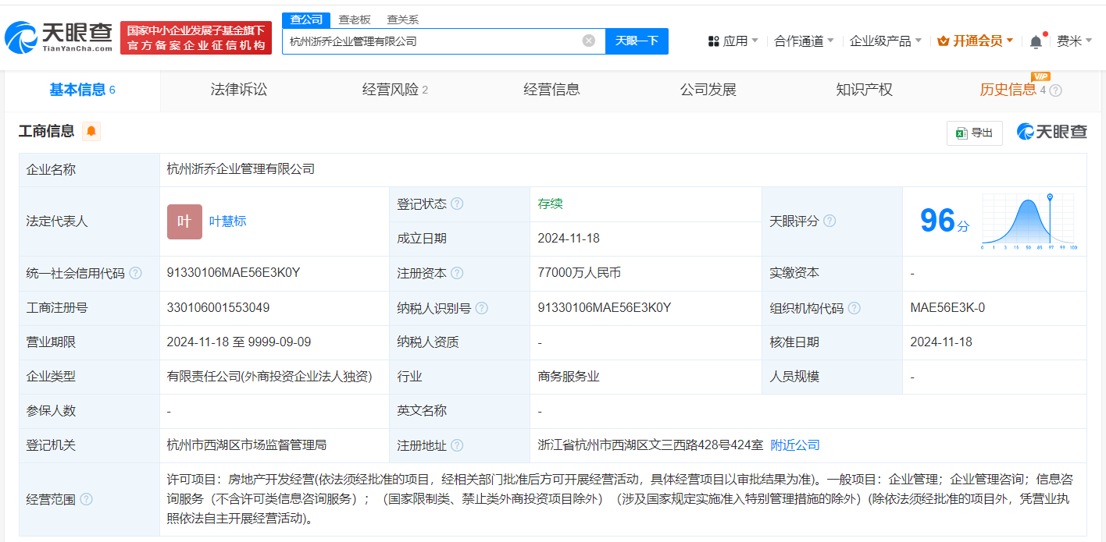This screenshot has height=542, width=1106.
Task: Clear the search box text
Action: point(589,41)
